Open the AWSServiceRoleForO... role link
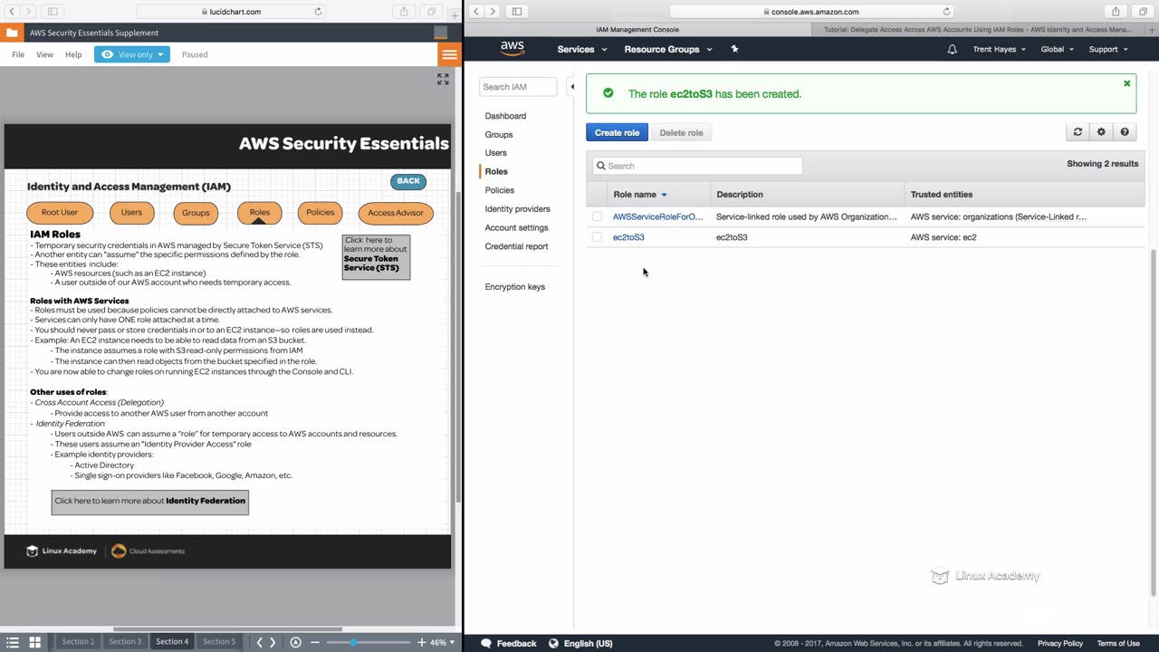 [657, 216]
